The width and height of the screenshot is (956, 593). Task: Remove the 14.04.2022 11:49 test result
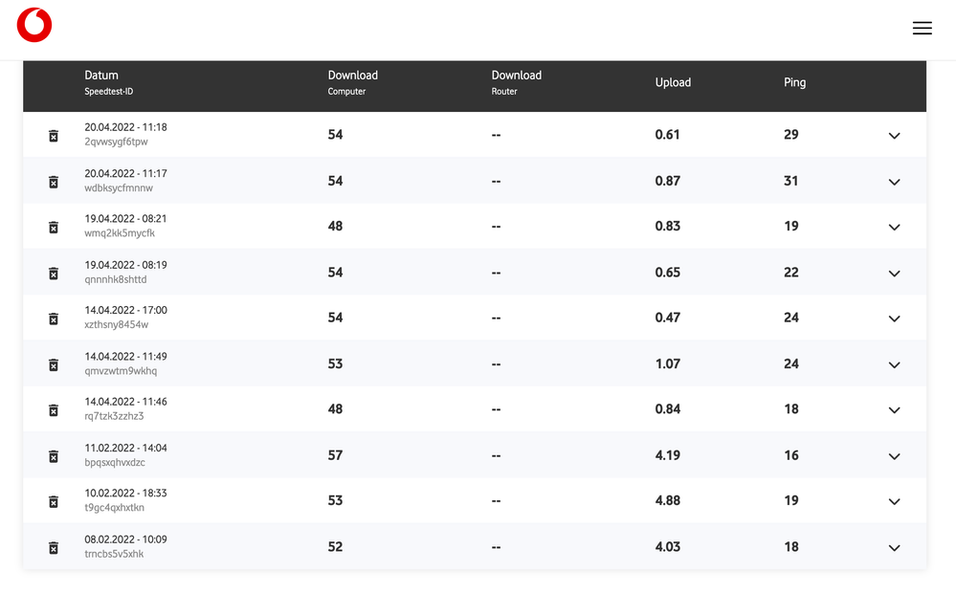click(54, 364)
